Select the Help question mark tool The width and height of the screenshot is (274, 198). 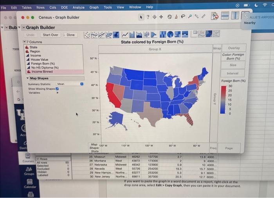click(148, 17)
